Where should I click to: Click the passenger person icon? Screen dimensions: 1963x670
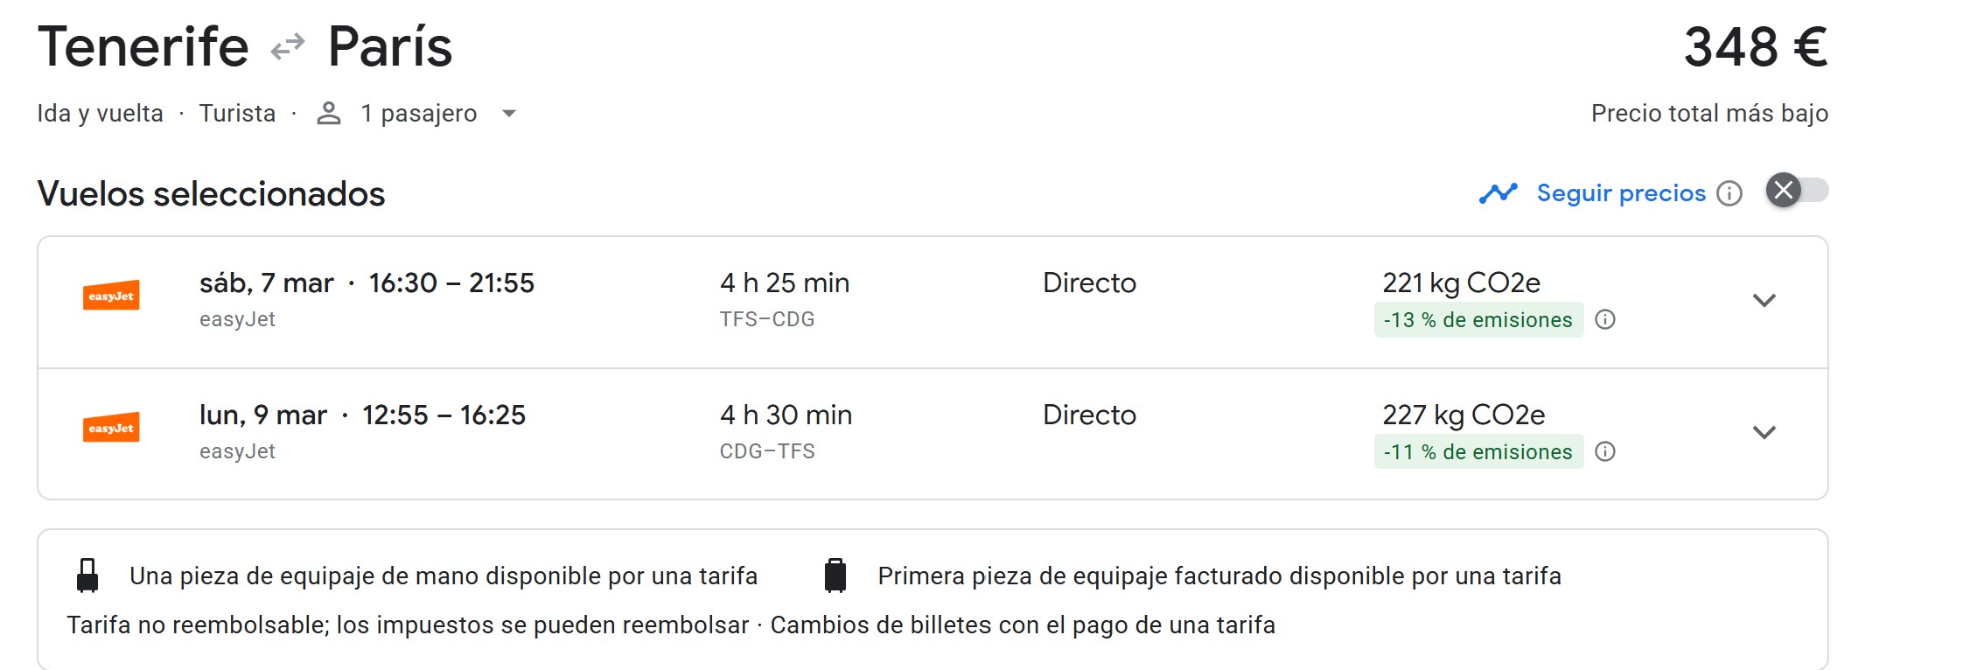328,114
